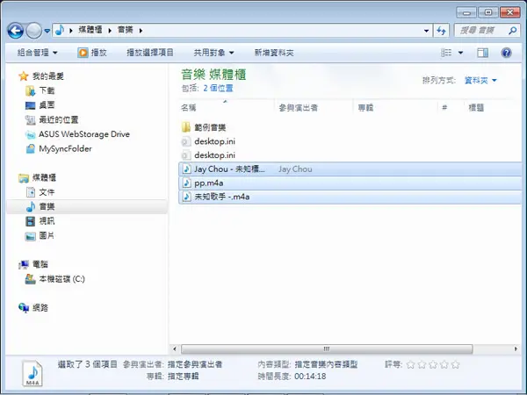This screenshot has height=395, width=527.
Task: Click the Back navigation arrow button
Action: point(16,31)
